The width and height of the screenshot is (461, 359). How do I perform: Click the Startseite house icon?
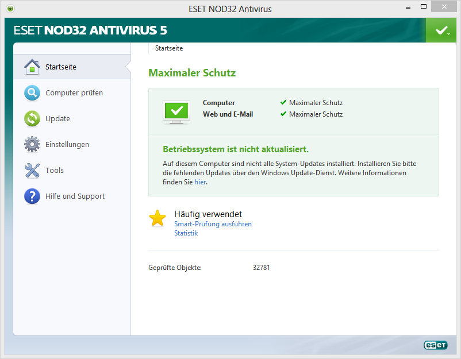(32, 67)
